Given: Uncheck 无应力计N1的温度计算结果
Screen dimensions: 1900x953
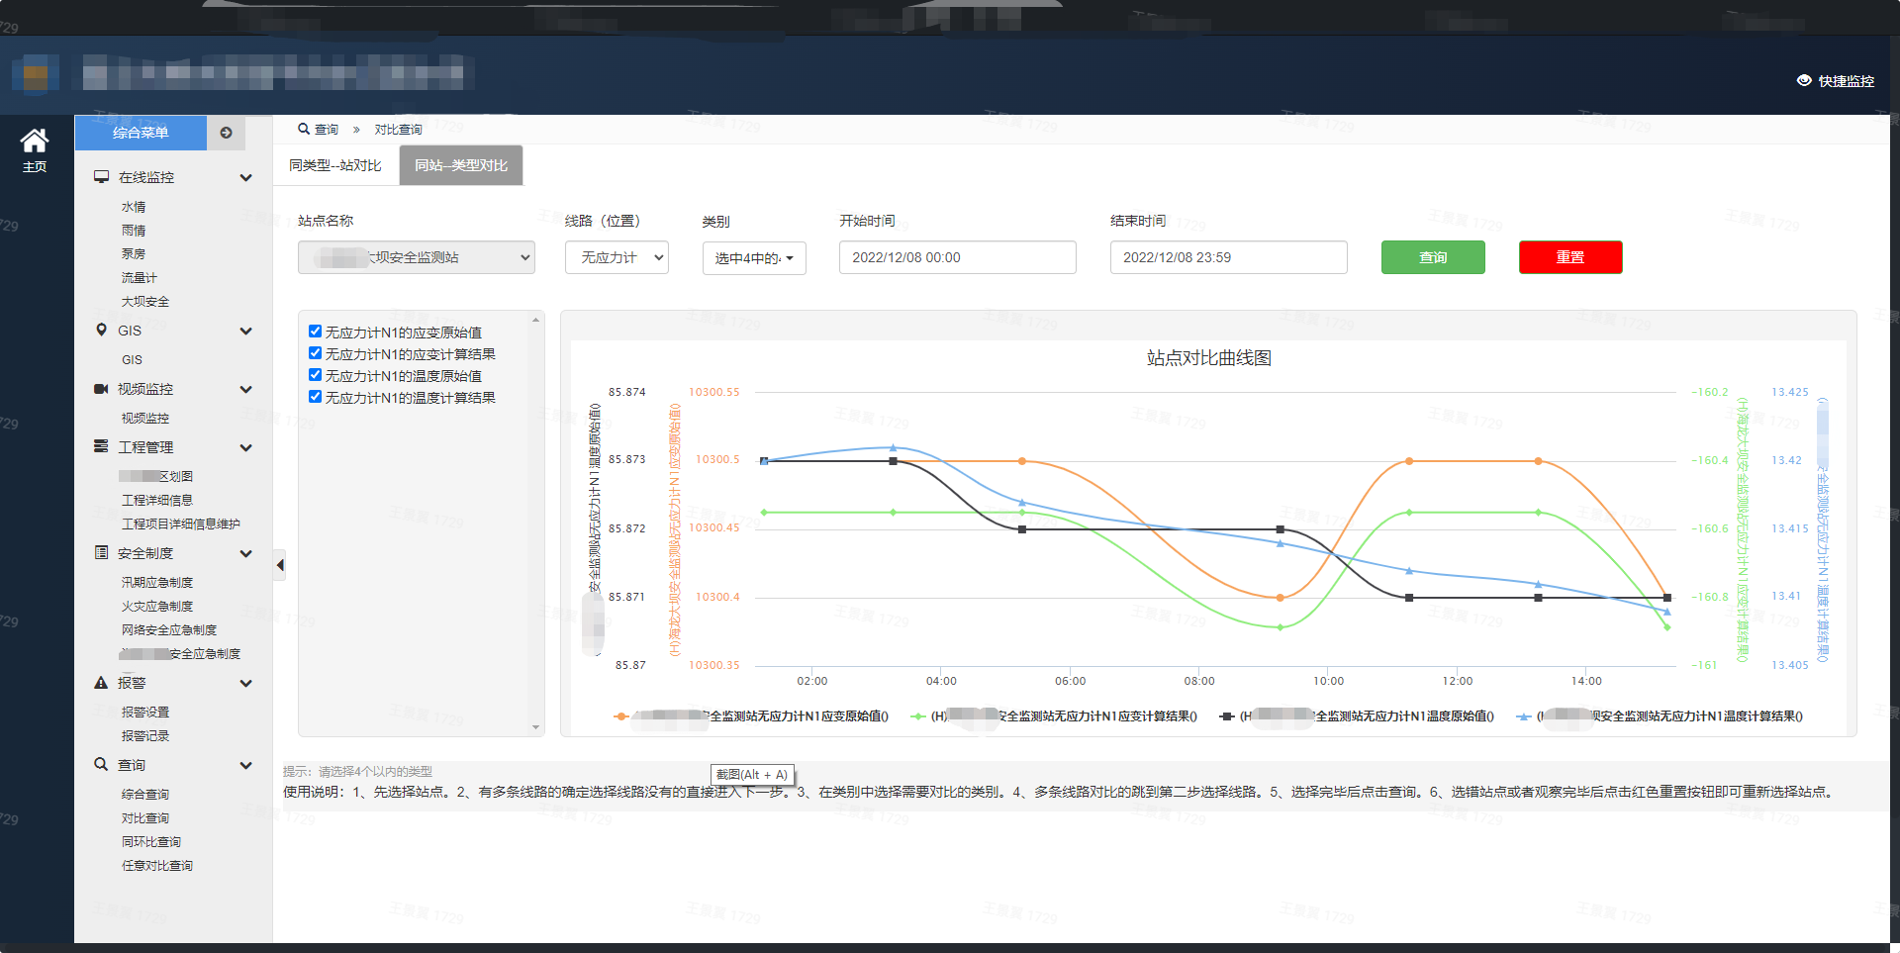Looking at the screenshot, I should pos(315,397).
